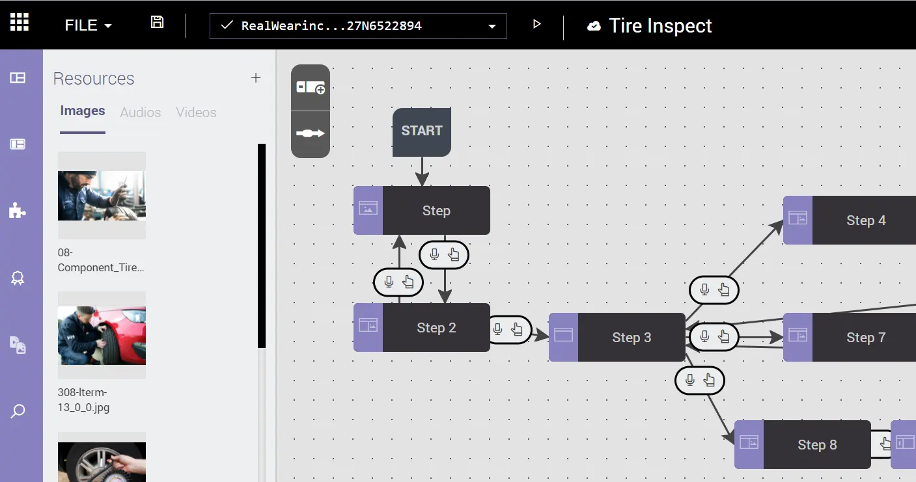Click the Resources panel scrollbar
The image size is (916, 482).
click(x=262, y=246)
